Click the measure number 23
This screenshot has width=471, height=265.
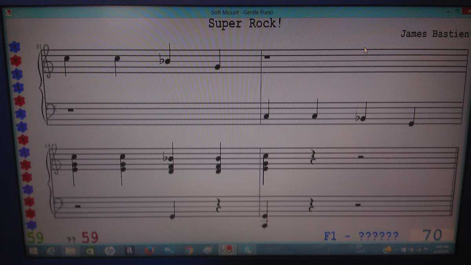pyautogui.click(x=47, y=146)
